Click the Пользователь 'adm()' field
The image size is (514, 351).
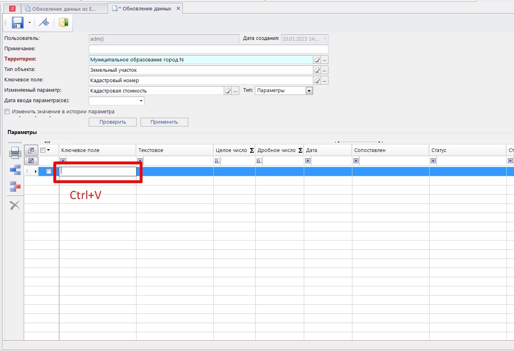(164, 39)
